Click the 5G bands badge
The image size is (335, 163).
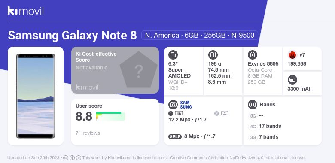253,116
